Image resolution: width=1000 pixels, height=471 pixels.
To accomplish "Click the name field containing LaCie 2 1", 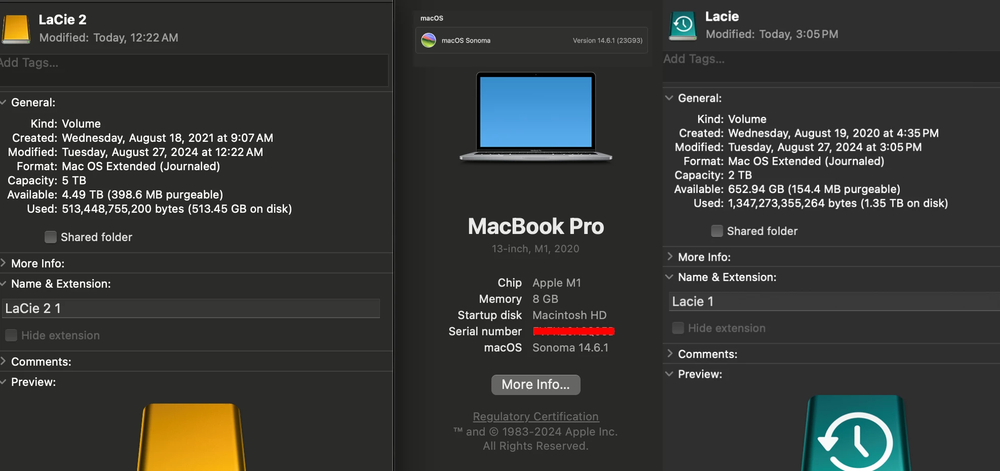I will (191, 308).
